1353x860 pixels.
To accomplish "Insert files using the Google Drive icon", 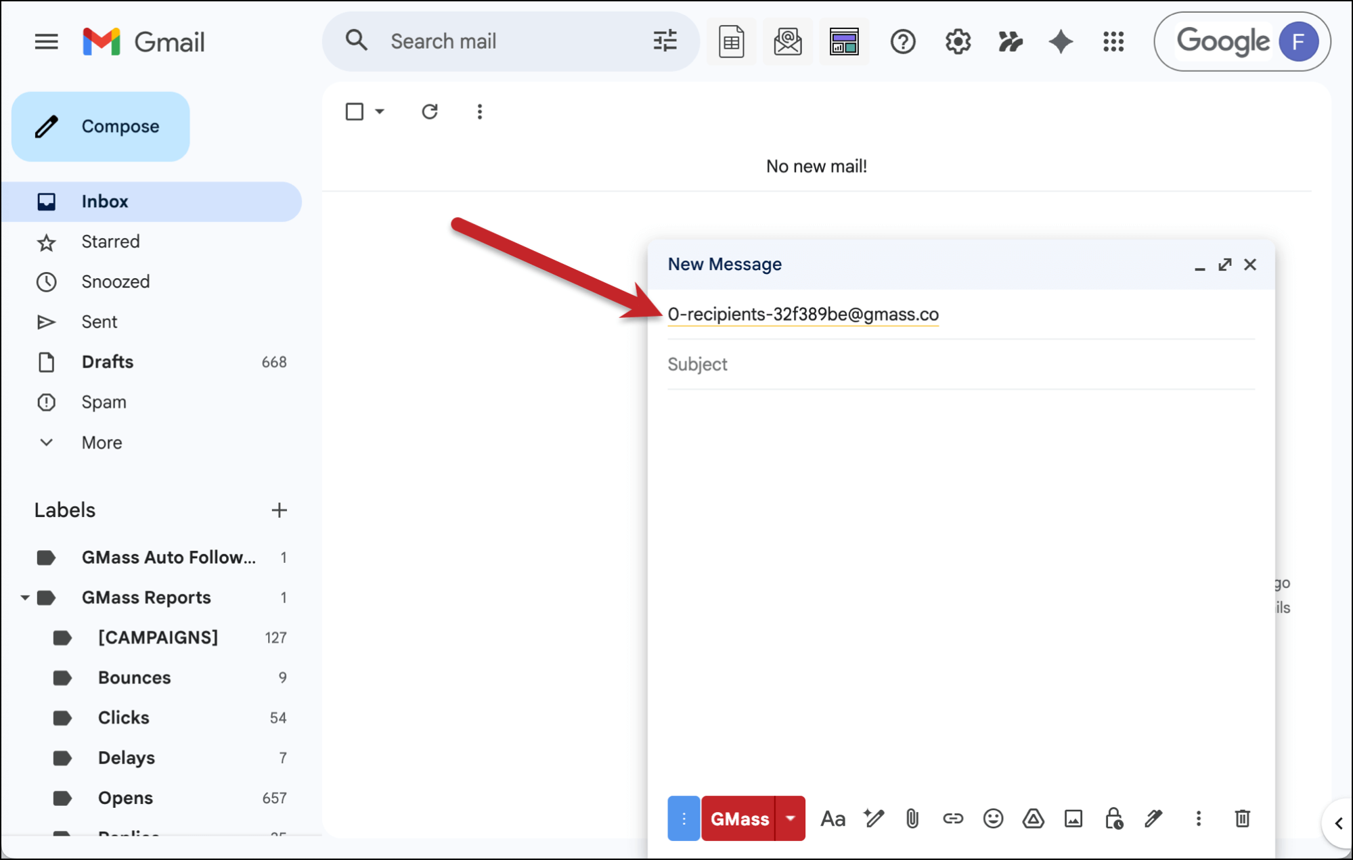I will [x=1033, y=819].
